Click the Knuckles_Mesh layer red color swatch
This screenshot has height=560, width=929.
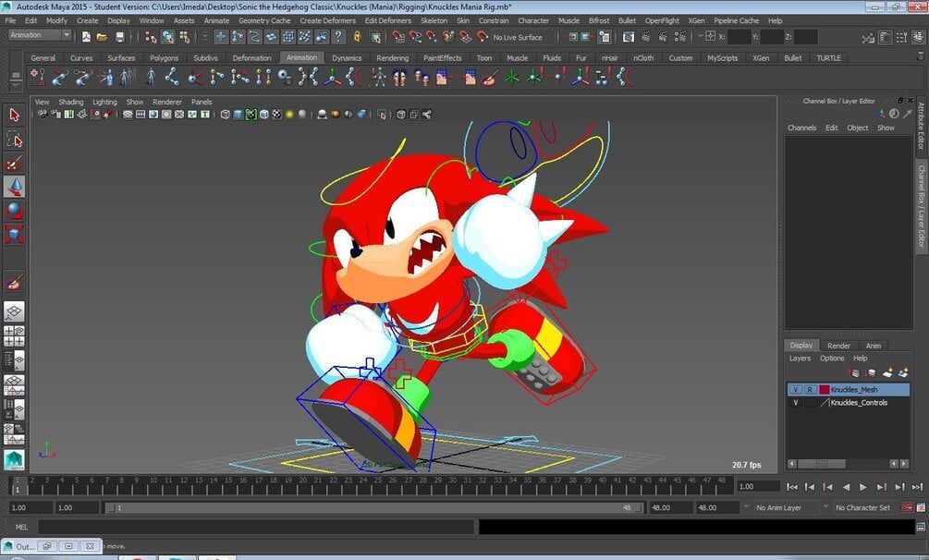pos(824,389)
